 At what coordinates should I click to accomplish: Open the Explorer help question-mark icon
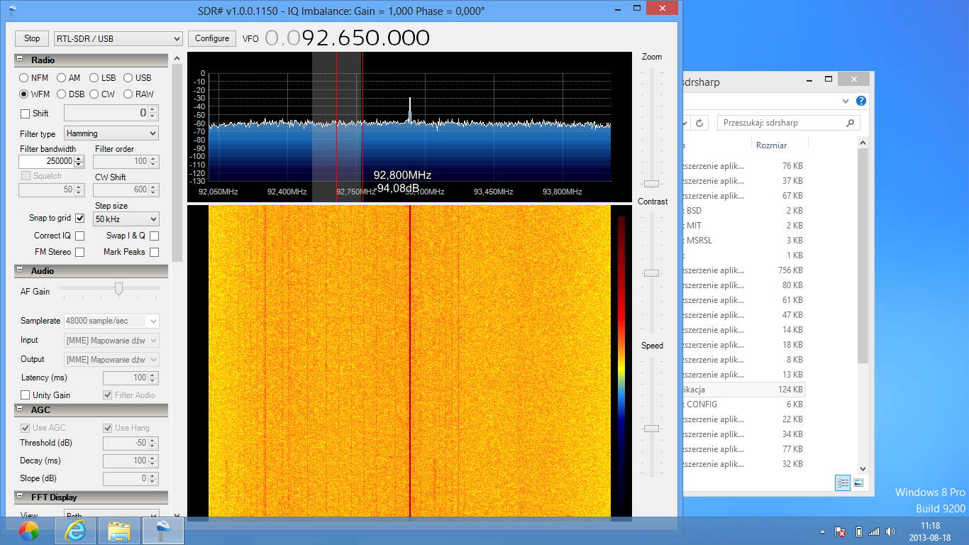(861, 101)
